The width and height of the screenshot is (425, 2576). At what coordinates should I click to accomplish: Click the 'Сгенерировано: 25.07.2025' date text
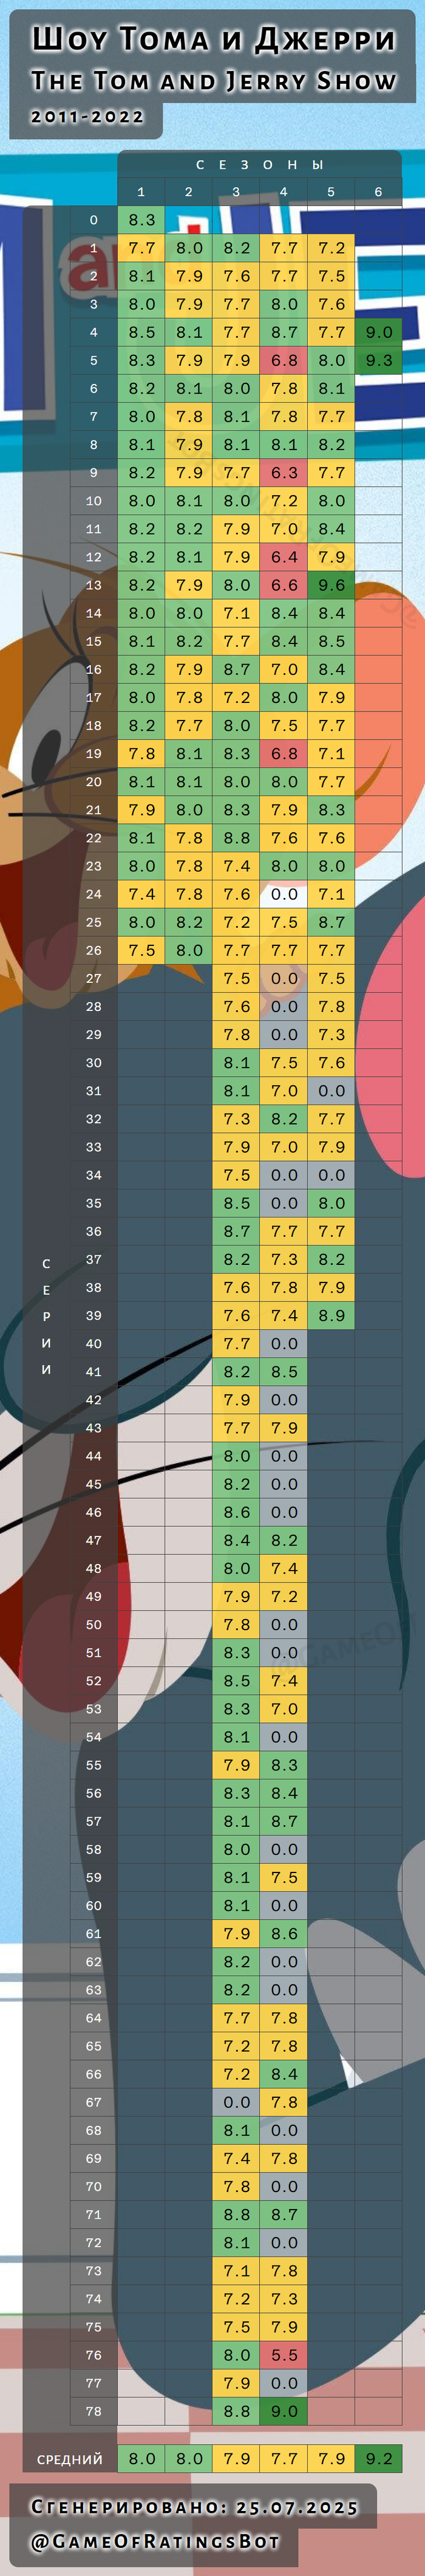pyautogui.click(x=194, y=2506)
